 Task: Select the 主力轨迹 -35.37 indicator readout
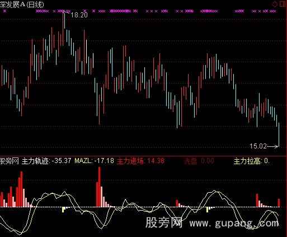pos(46,161)
